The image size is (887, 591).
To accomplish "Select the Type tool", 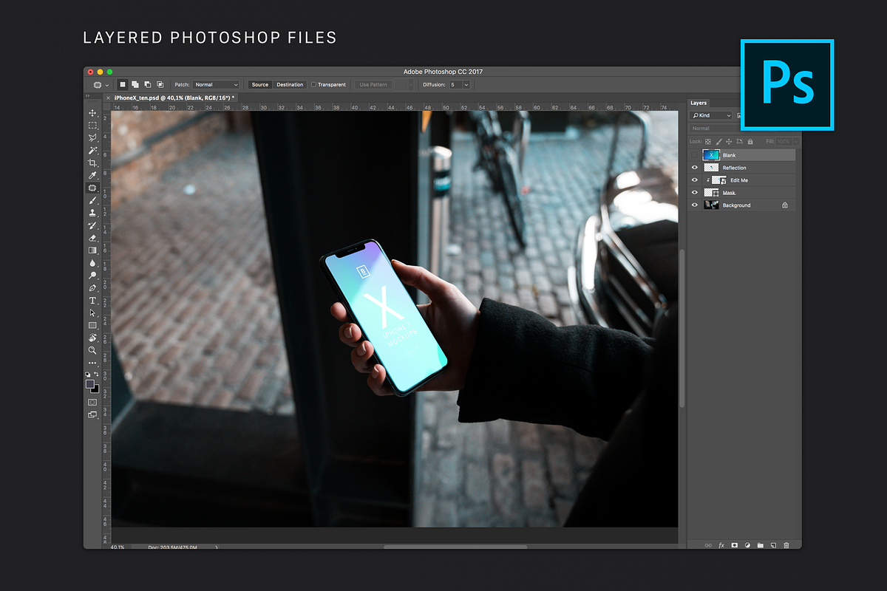I will coord(92,301).
